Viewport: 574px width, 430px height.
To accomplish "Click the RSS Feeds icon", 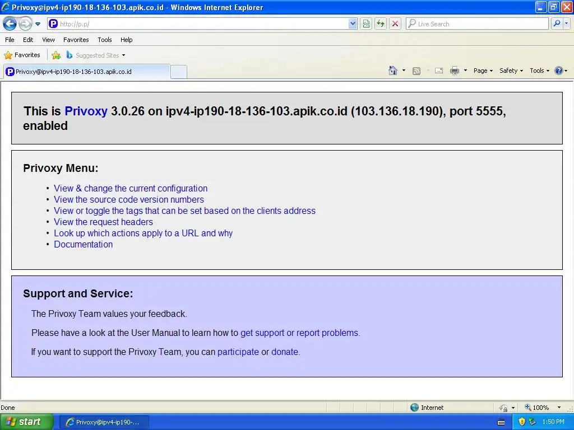I will pos(416,71).
